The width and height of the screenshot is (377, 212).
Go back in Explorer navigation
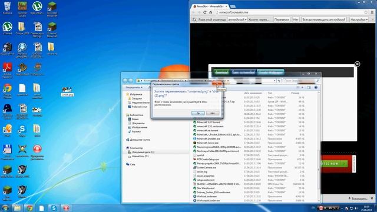click(125, 81)
